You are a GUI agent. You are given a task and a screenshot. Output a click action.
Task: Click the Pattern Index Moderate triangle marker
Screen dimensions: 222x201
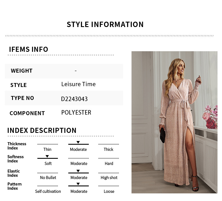[78, 184]
